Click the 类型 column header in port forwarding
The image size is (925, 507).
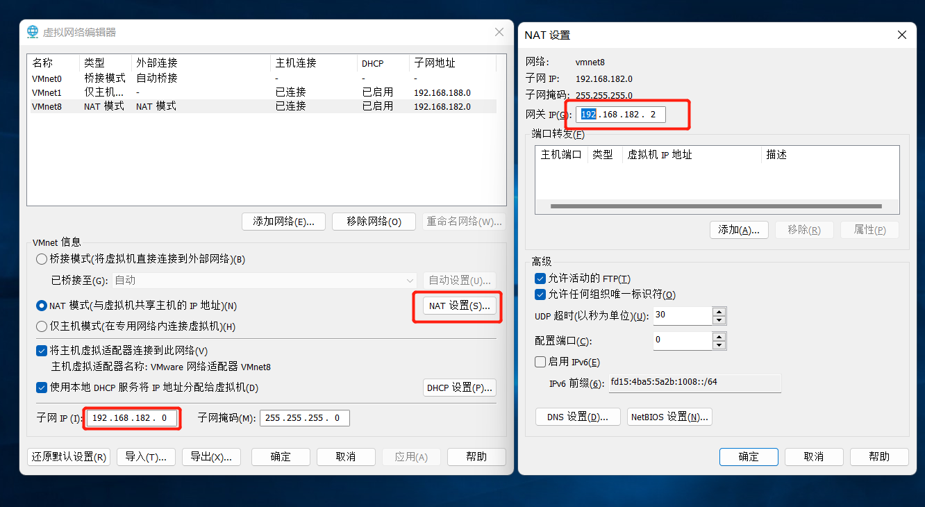pyautogui.click(x=605, y=155)
